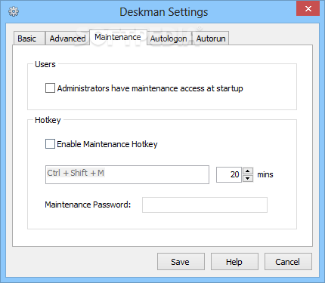Click the gear icon in title bar
This screenshot has height=283, width=325.
click(14, 11)
